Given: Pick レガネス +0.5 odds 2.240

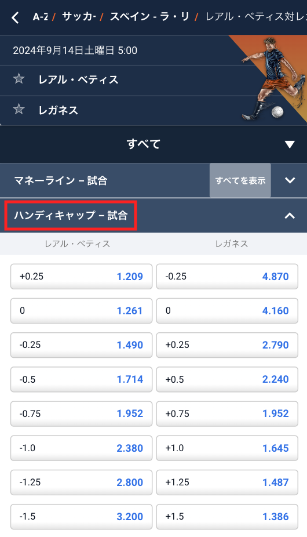Looking at the screenshot, I should [x=227, y=379].
